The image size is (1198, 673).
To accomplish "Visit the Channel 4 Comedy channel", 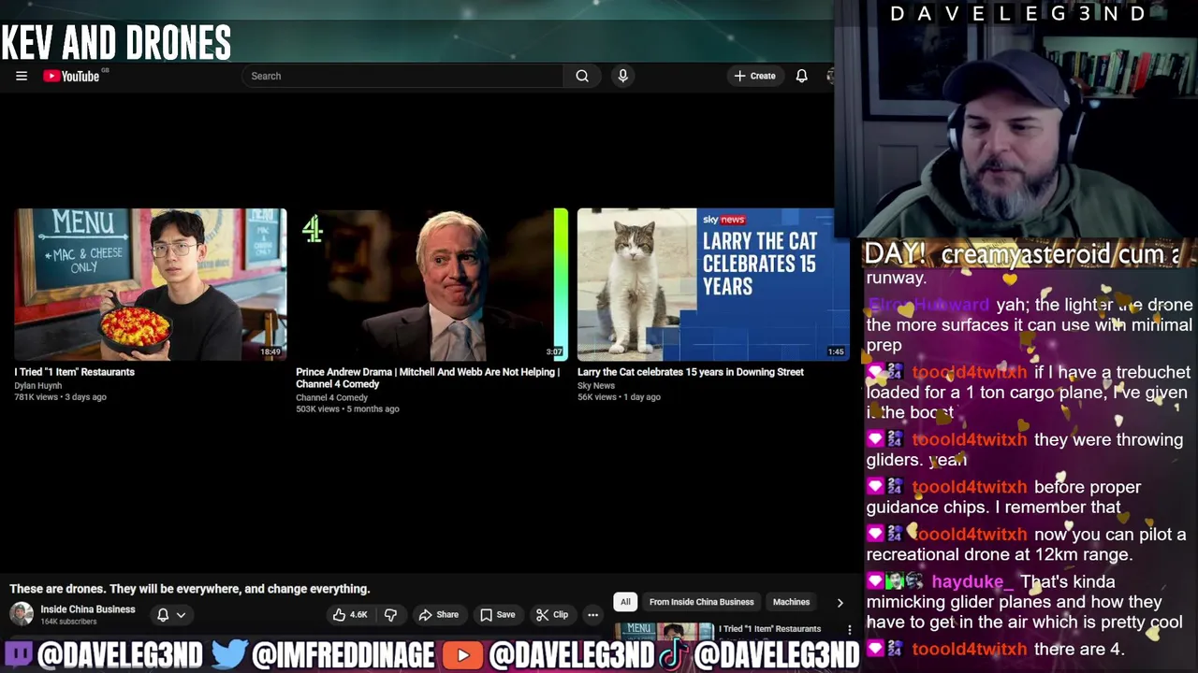I will (x=331, y=397).
